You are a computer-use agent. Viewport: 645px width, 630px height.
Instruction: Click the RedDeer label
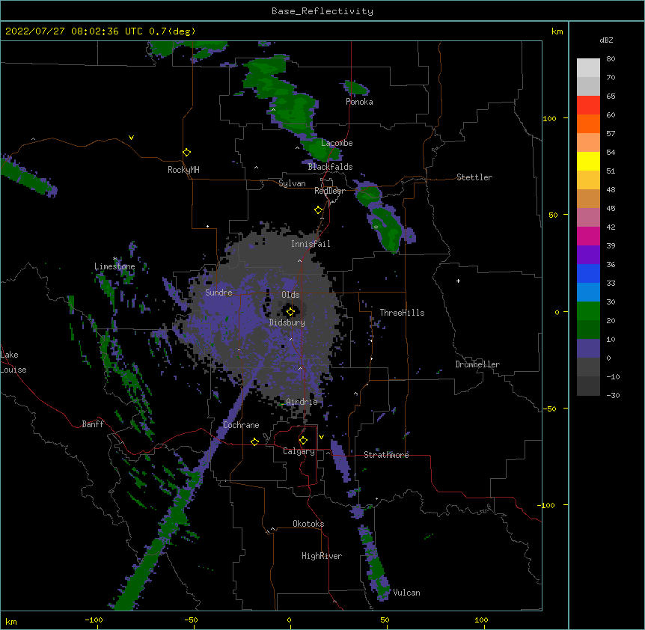(329, 191)
